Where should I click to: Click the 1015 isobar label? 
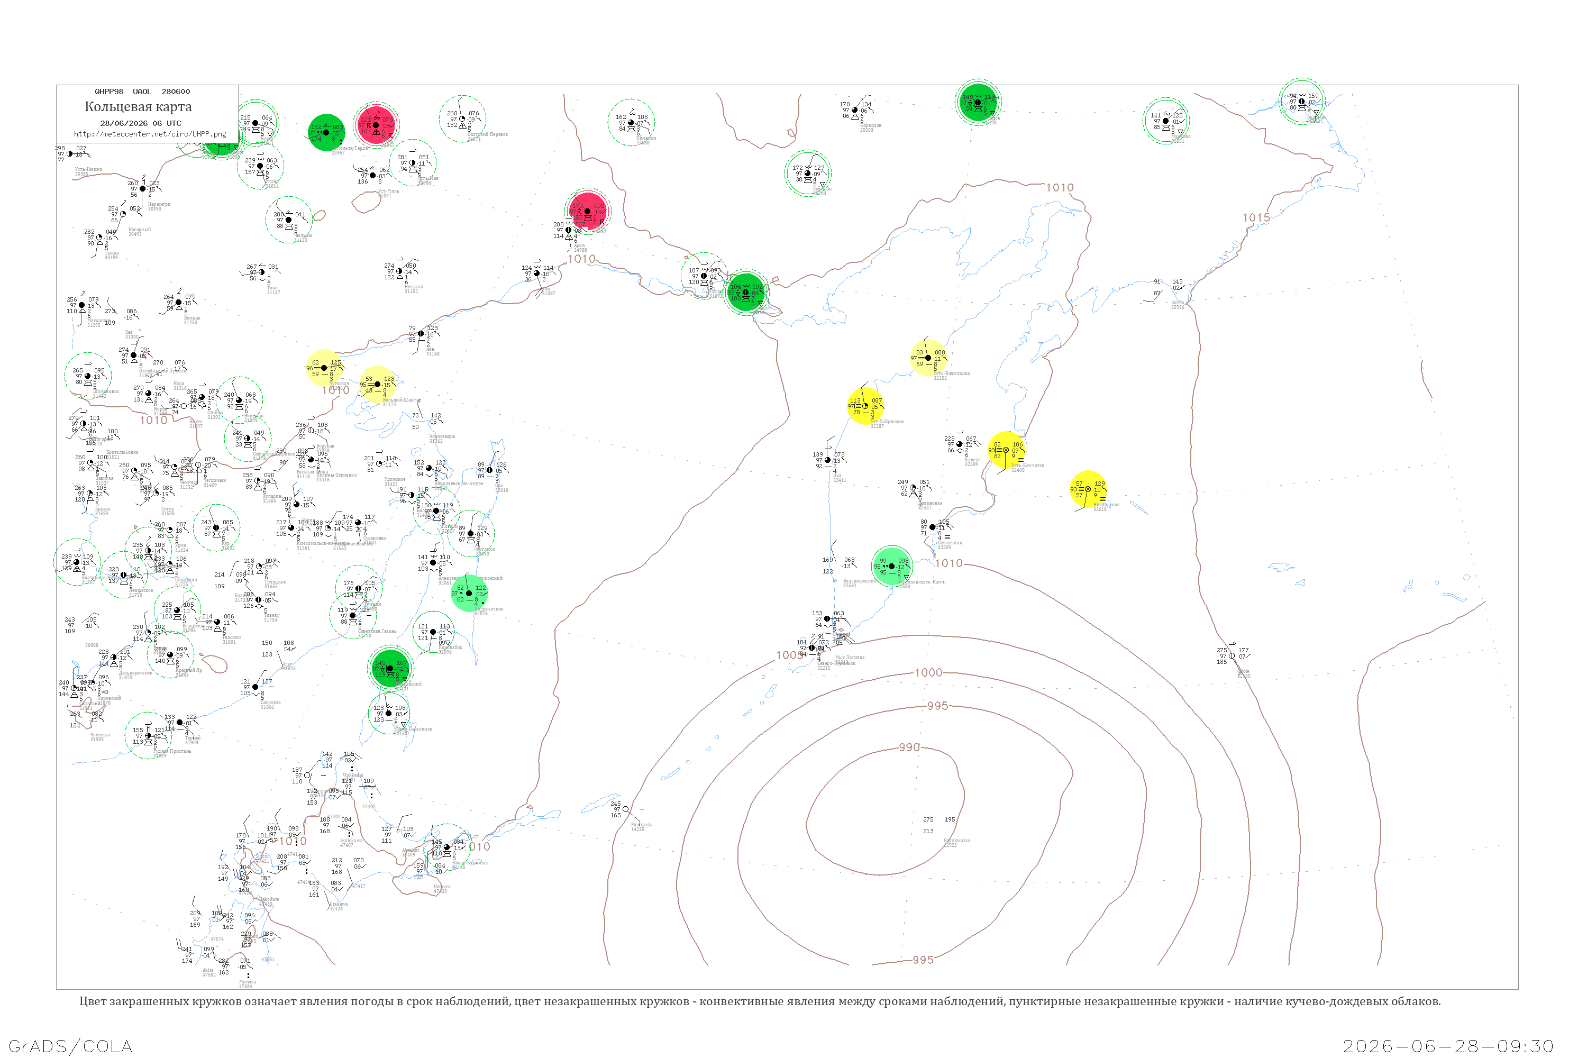click(x=1256, y=217)
